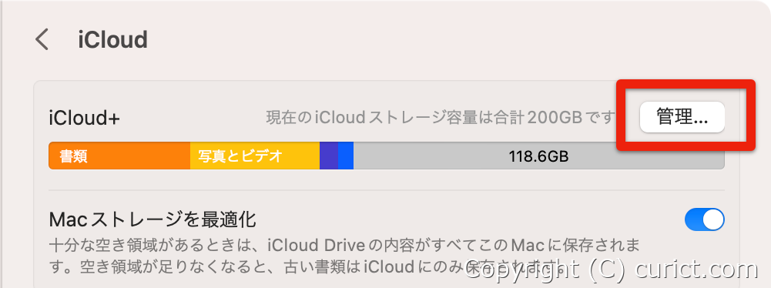
Task: Turn off the Macストレージを最適化 switch
Action: 704,219
